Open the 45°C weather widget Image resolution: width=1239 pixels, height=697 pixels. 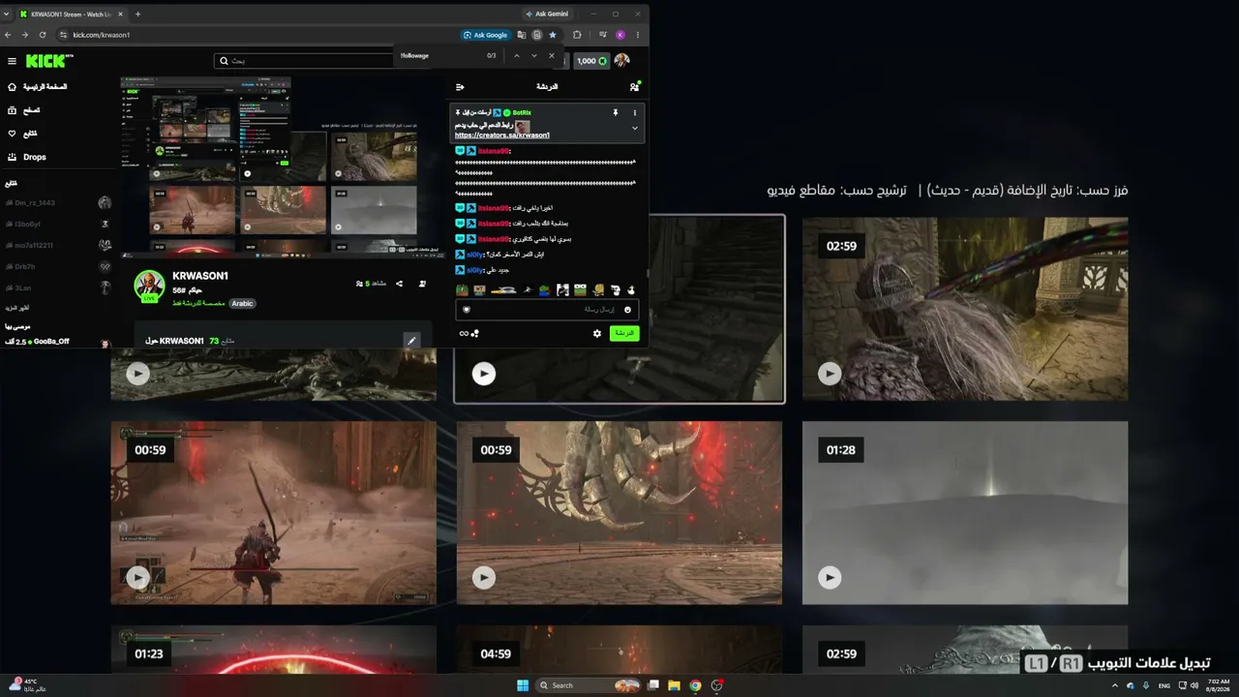tap(25, 685)
